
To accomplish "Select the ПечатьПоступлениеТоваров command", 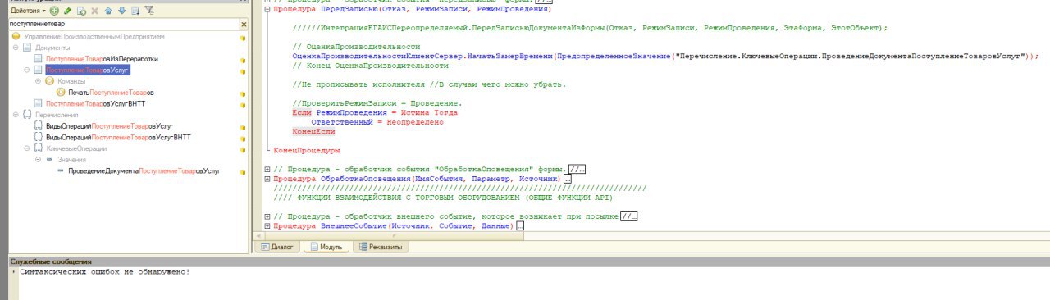I will pos(111,93).
